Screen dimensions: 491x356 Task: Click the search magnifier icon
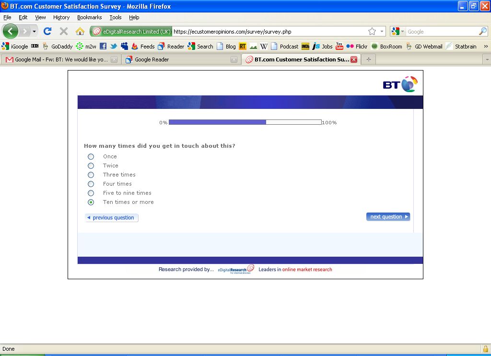click(x=482, y=32)
